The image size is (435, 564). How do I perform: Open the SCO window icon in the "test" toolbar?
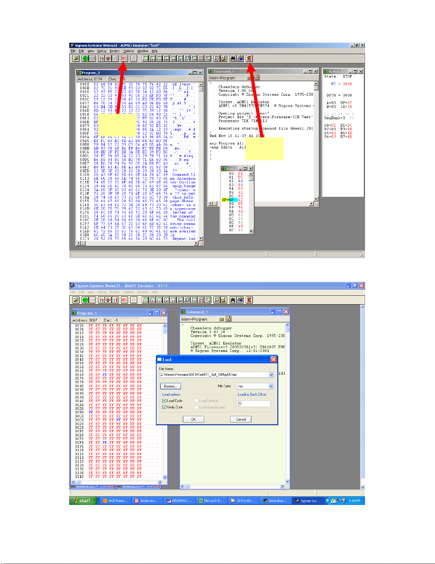pyautogui.click(x=201, y=58)
